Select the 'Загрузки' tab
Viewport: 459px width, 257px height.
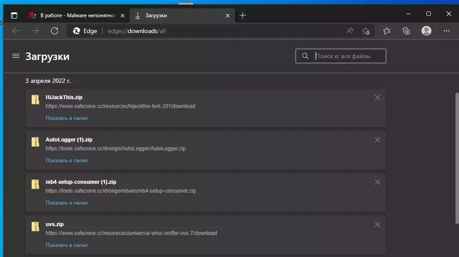[x=182, y=15]
